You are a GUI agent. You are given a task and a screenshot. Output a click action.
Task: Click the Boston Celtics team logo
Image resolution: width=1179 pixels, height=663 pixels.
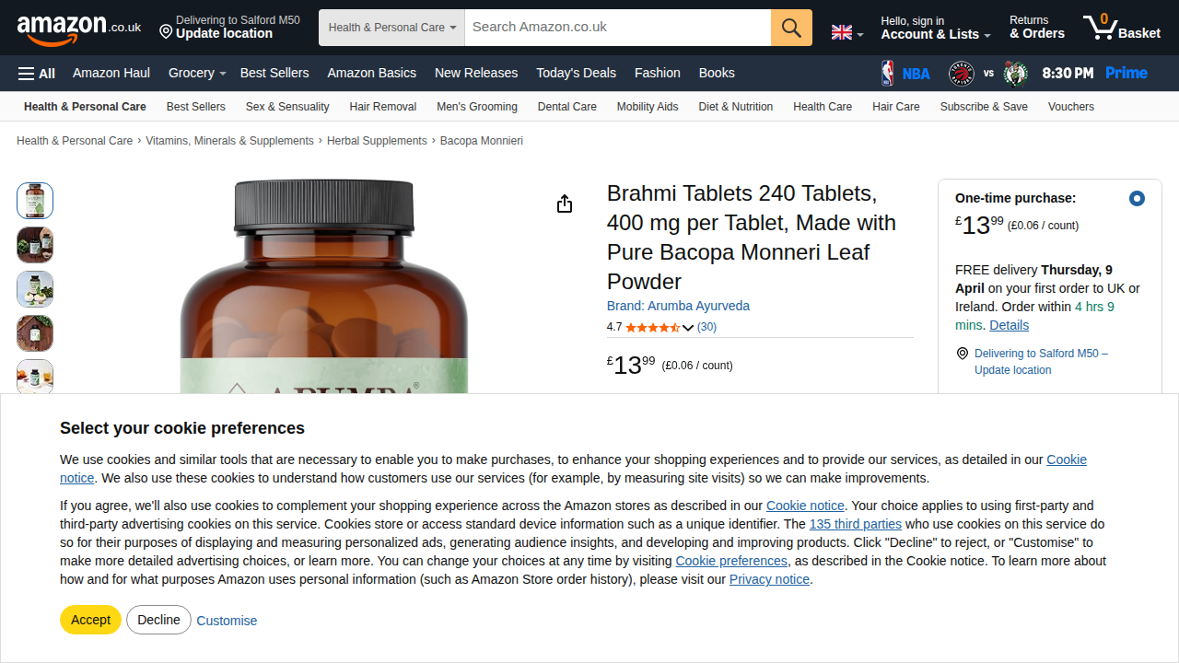point(1016,73)
